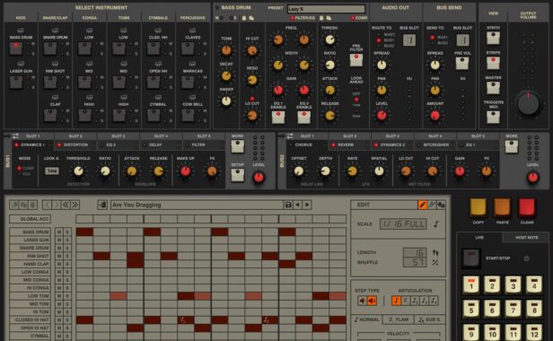Image resolution: width=553 pixels, height=341 pixels.
Task: Click the note icon beside the Scale display
Action: tap(436, 224)
